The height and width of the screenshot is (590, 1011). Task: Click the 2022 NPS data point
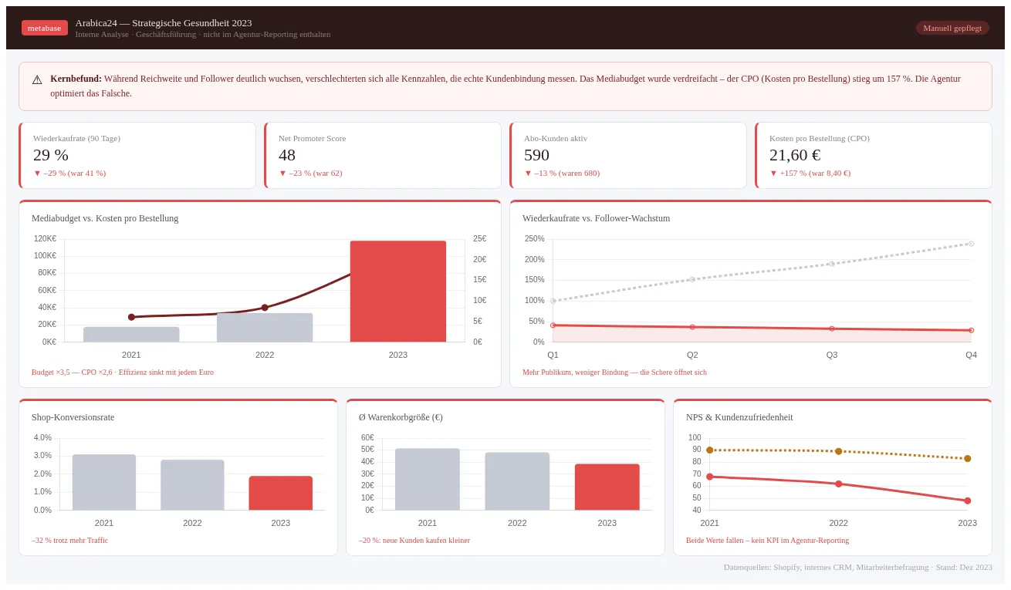(x=838, y=484)
